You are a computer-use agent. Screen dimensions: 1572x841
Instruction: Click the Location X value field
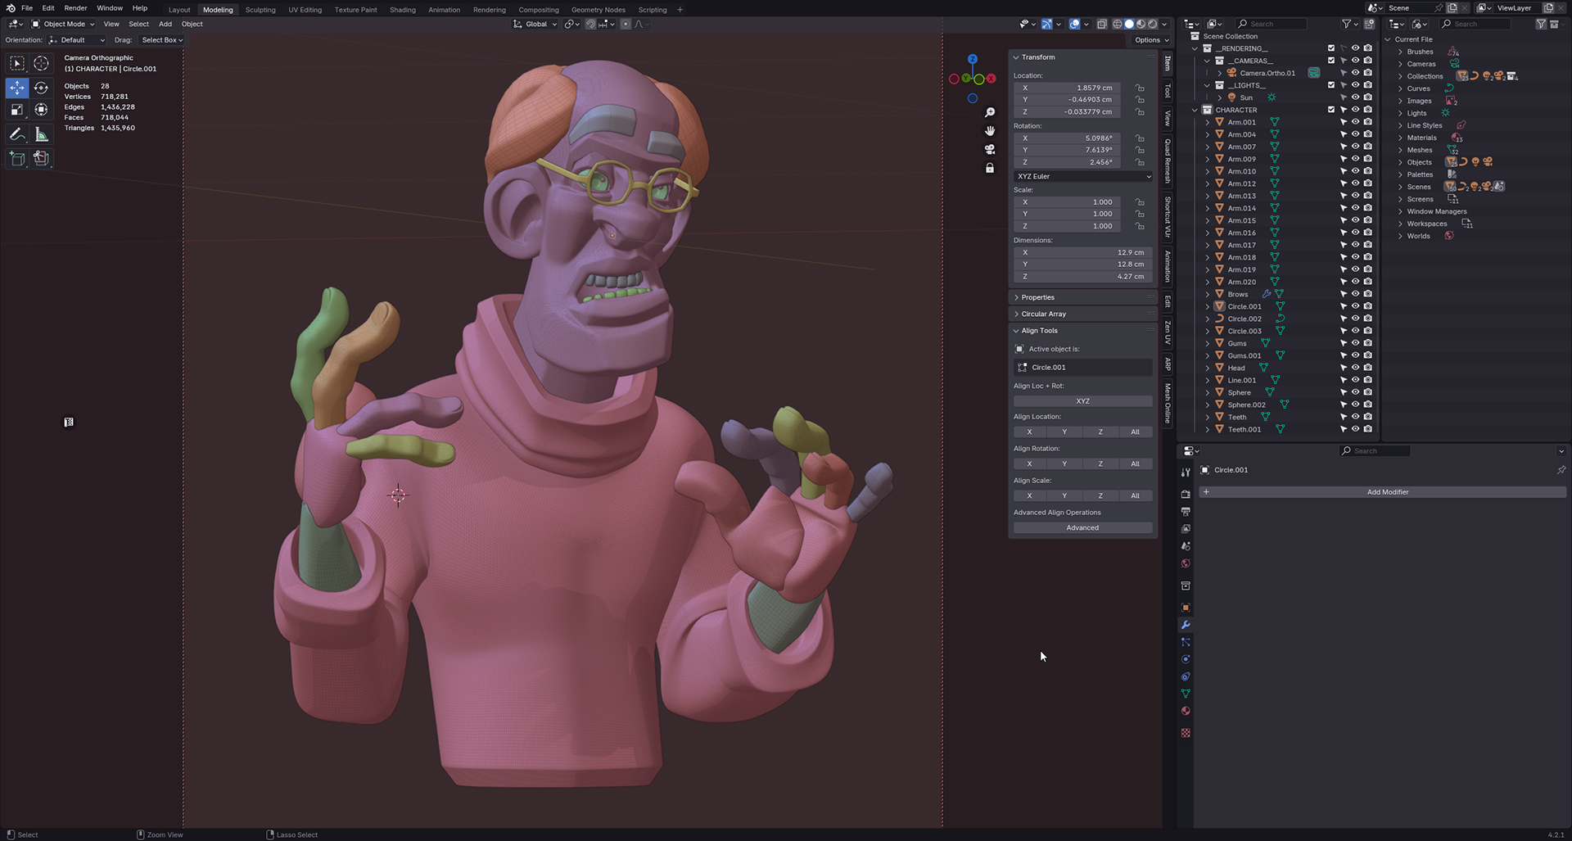(1067, 88)
